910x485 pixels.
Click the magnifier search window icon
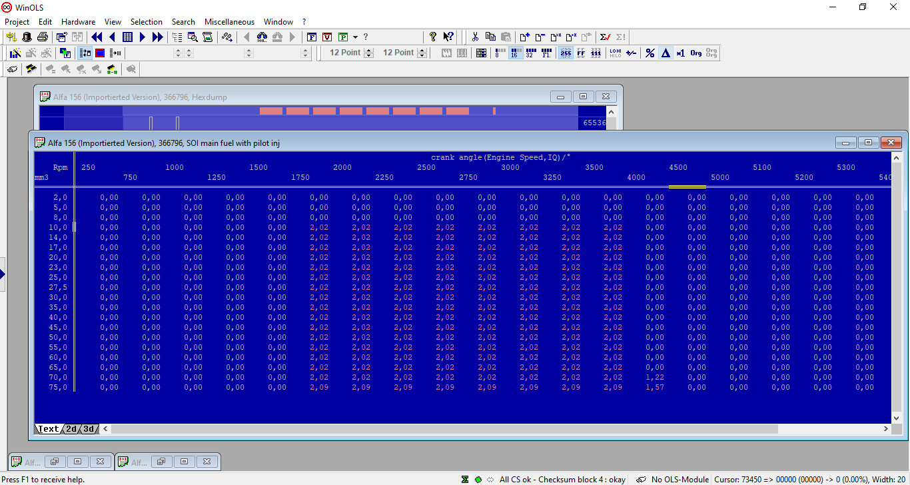click(193, 37)
